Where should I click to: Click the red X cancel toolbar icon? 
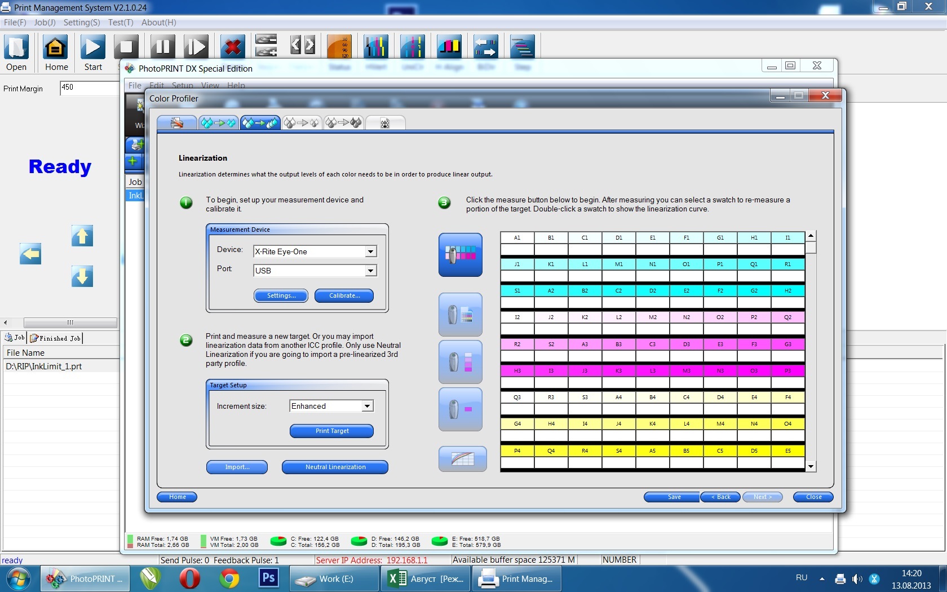[x=232, y=47]
